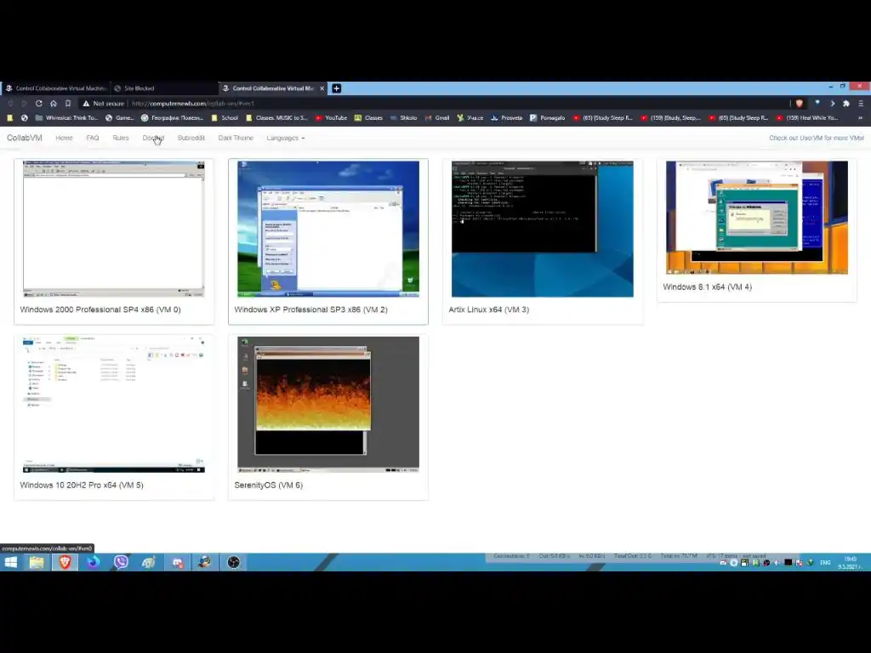Open the Discord nav link
This screenshot has height=653, width=871.
pos(153,138)
